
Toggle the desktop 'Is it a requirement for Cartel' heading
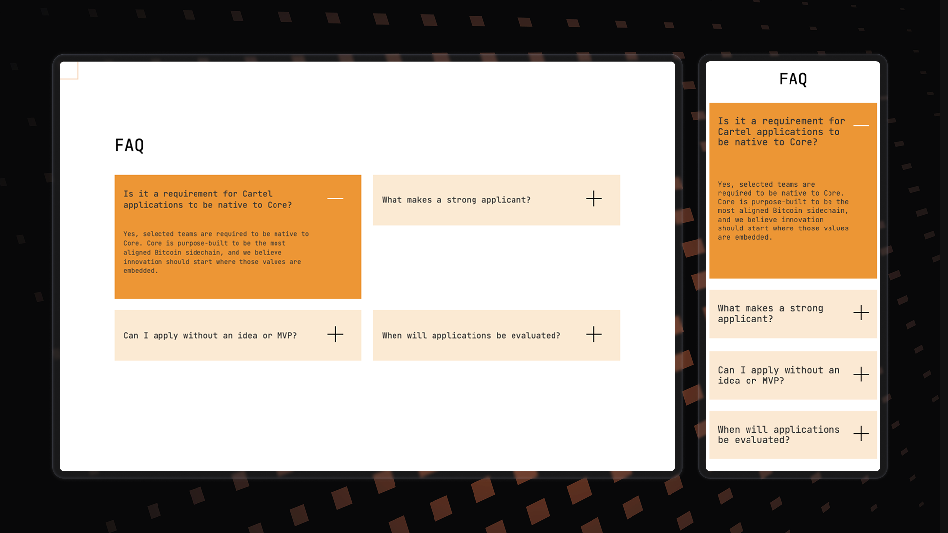click(x=207, y=199)
